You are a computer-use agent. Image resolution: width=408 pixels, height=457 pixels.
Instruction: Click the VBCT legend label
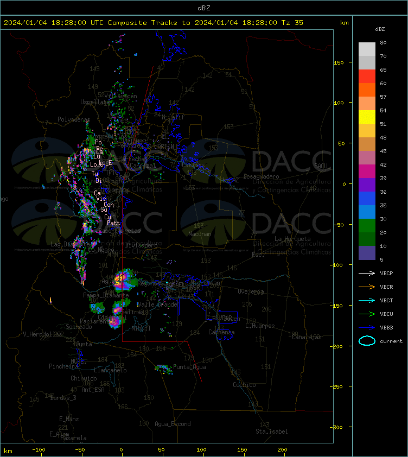pos(386,300)
